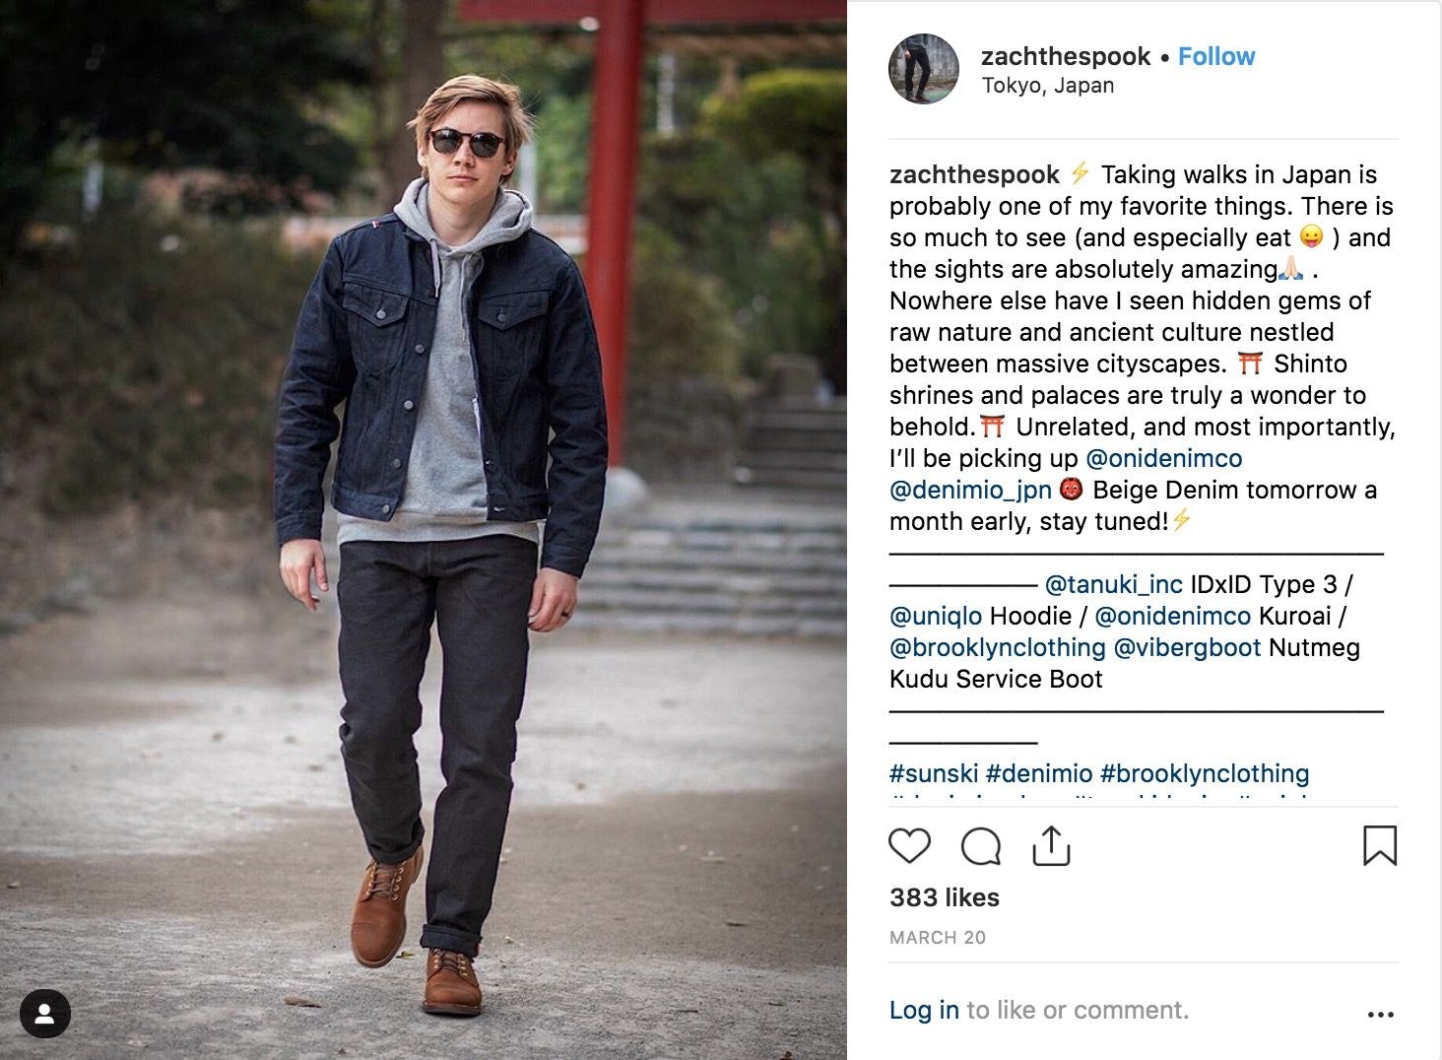Browse the #denimio hashtag

pos(1039,773)
